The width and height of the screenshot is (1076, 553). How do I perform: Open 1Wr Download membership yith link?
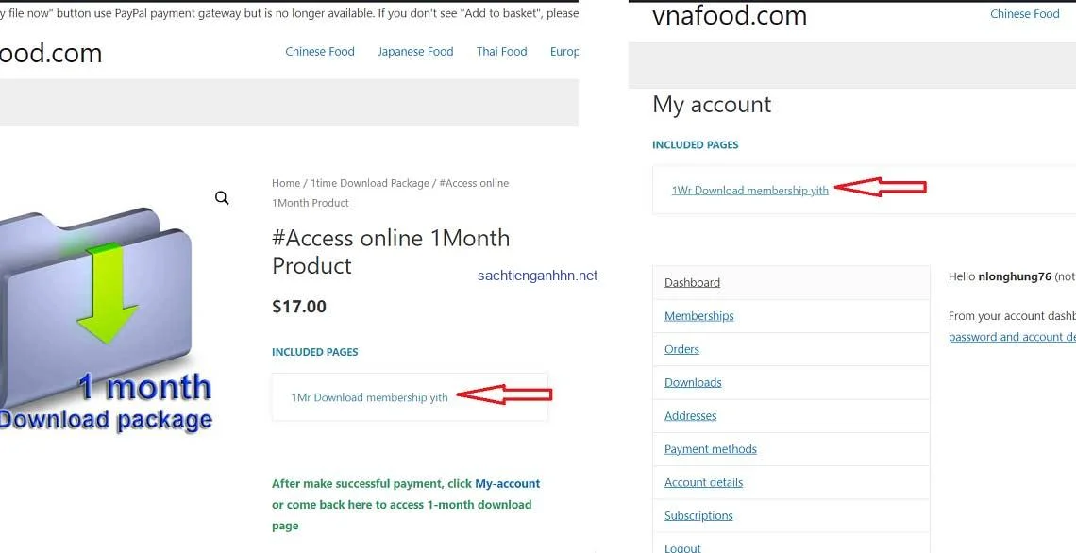(x=750, y=190)
